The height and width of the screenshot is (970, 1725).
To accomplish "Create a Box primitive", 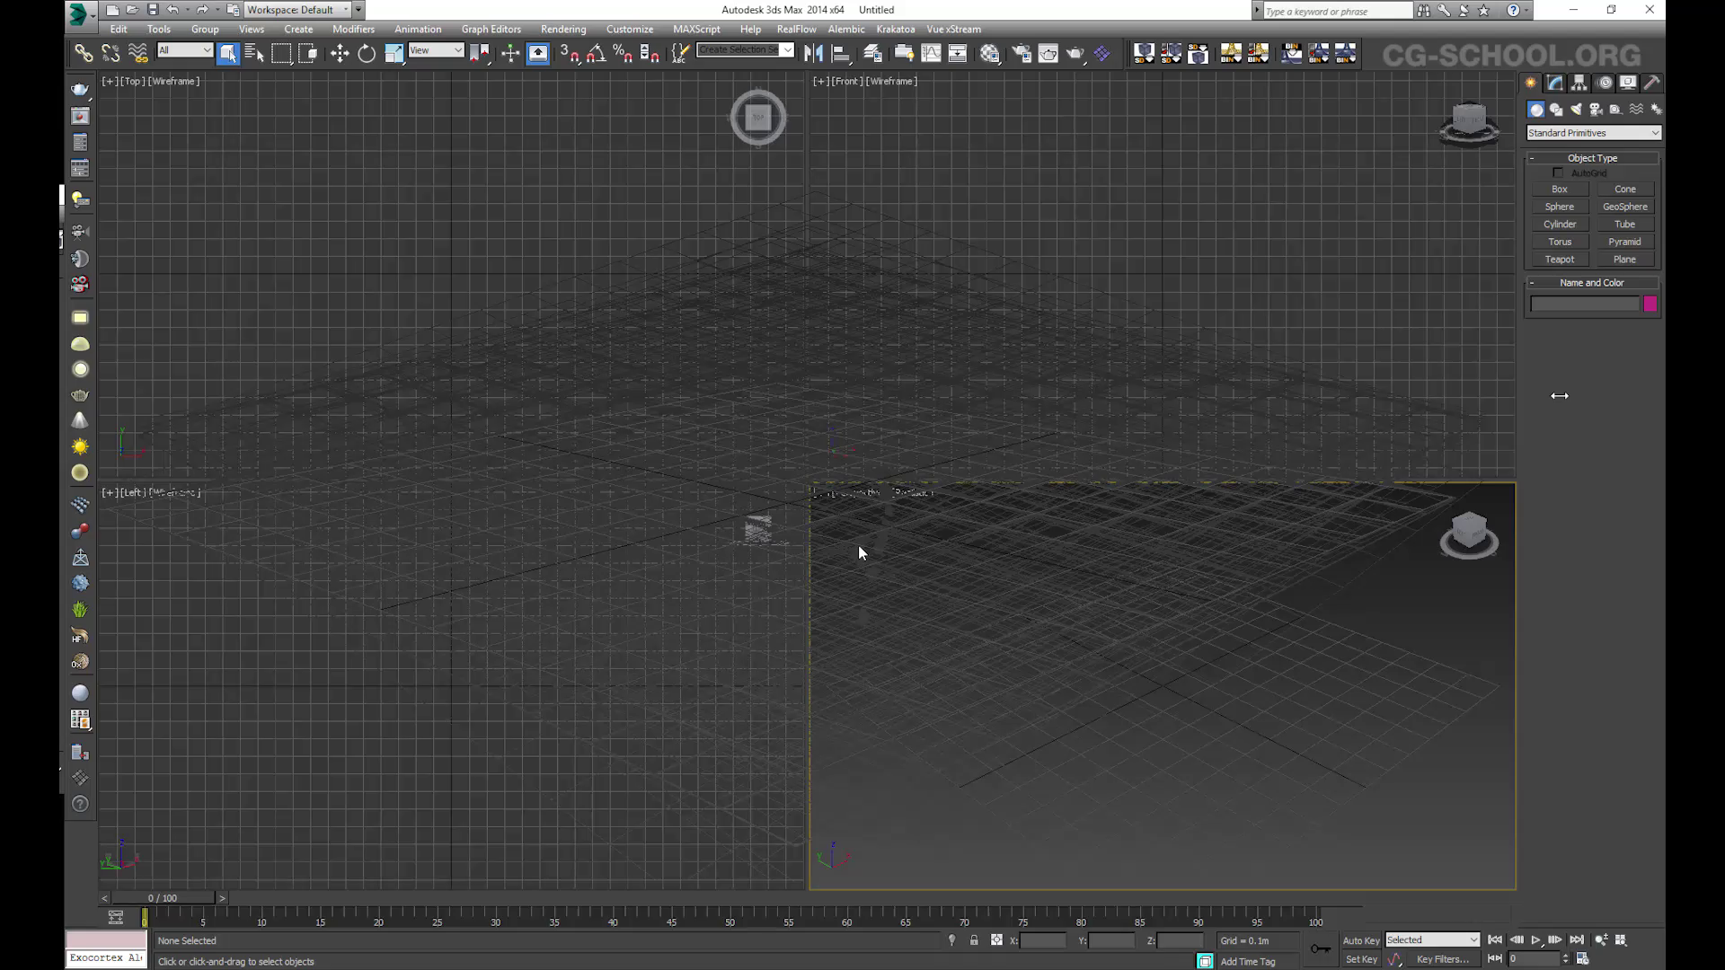I will tap(1560, 190).
